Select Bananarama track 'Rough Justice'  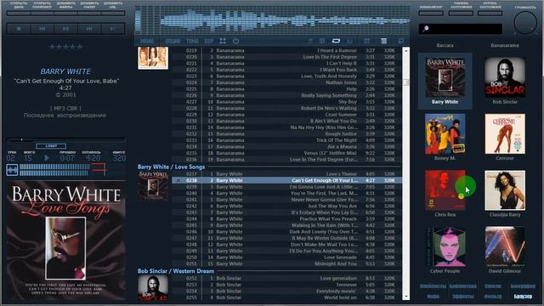pos(286,133)
